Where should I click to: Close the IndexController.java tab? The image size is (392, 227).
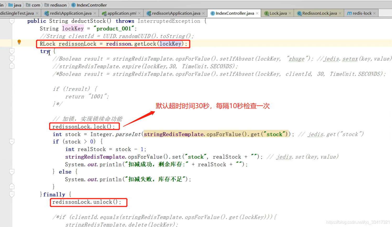point(257,13)
